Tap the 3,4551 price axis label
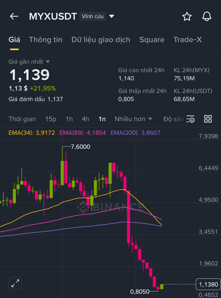This screenshot has height=298, width=221. pyautogui.click(x=208, y=232)
